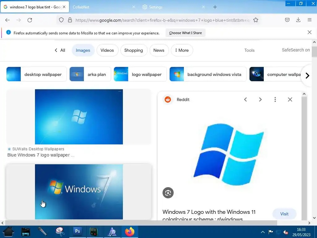The height and width of the screenshot is (238, 317).
Task: Click the page vertical scrollbar thumb
Action: (315, 51)
